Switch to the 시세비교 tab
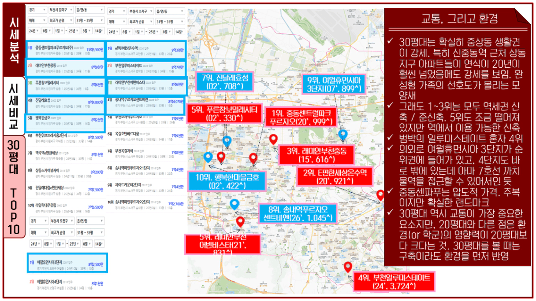 coord(14,106)
